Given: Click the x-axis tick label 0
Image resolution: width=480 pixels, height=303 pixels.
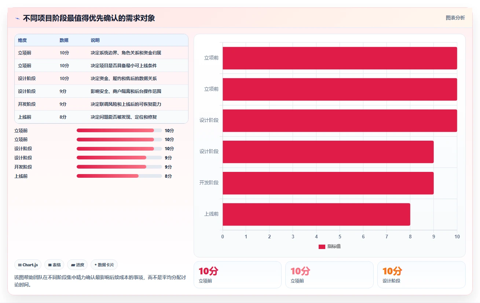Looking at the screenshot, I should [x=223, y=237].
